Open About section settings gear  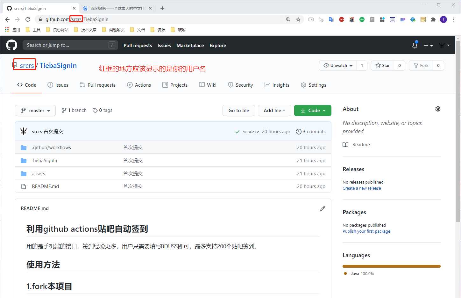(x=438, y=109)
